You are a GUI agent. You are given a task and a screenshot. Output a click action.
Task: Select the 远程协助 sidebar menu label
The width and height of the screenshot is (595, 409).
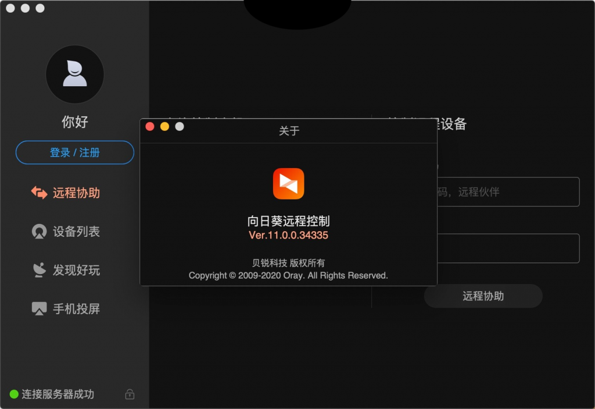(76, 193)
